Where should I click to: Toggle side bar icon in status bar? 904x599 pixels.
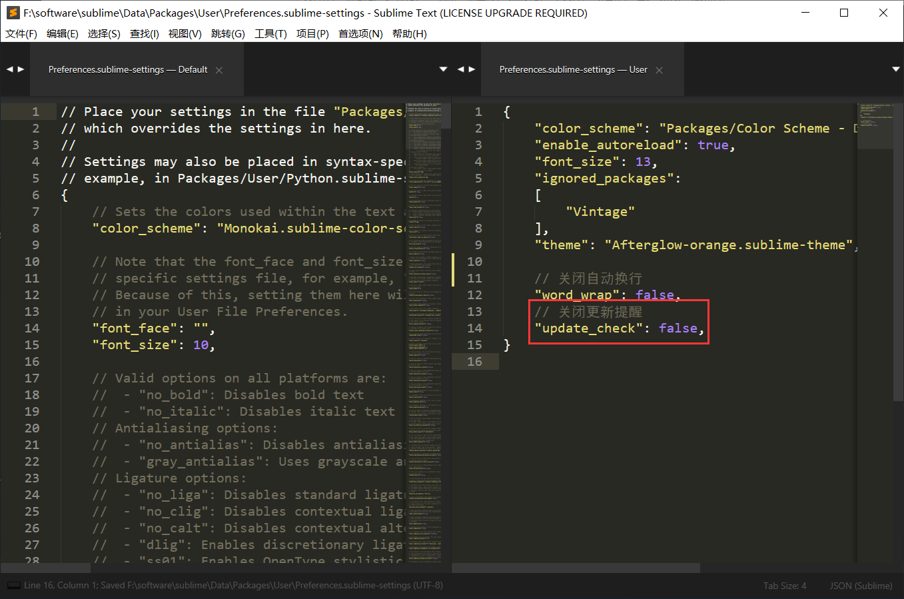(x=13, y=586)
